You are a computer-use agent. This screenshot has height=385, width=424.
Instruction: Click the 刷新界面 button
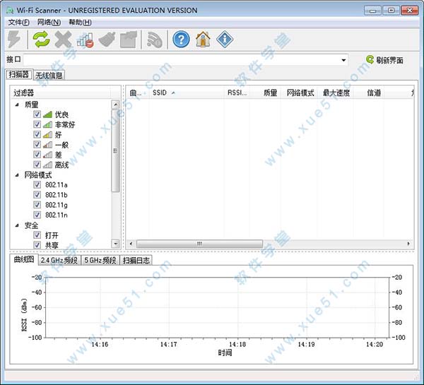[385, 60]
